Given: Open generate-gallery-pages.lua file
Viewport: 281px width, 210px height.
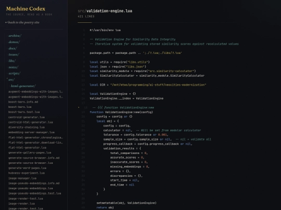Looking at the screenshot, I should coord(30,152).
